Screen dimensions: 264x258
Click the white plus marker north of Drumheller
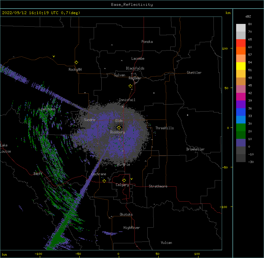187,115
